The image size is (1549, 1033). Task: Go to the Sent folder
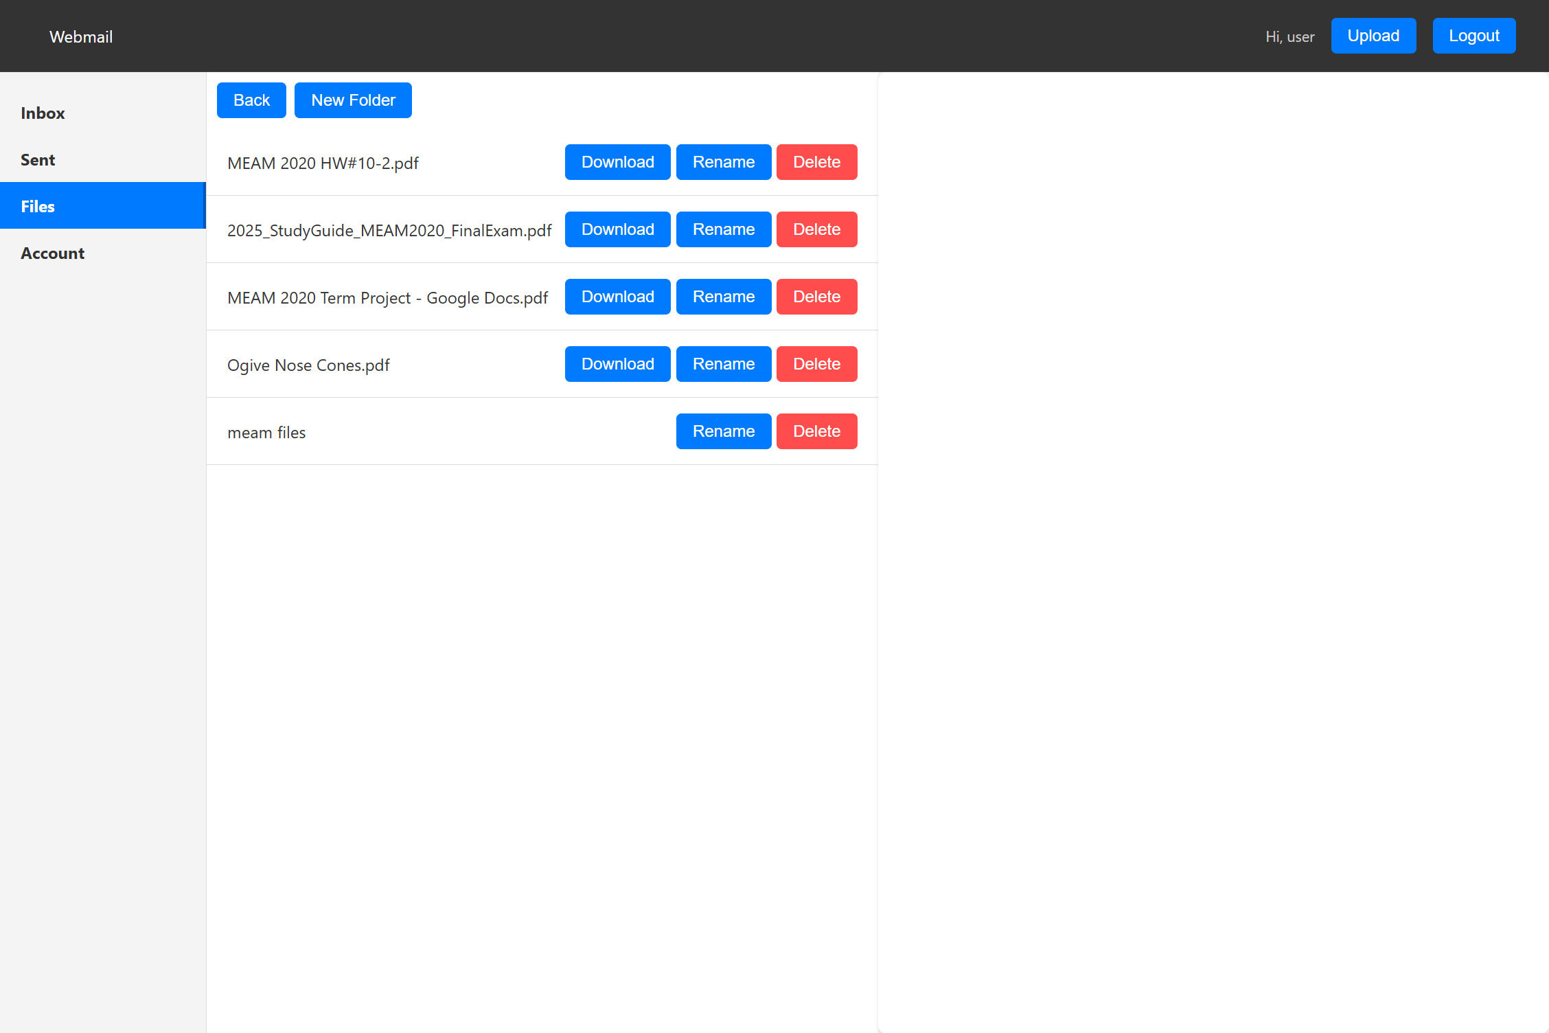[x=38, y=160]
